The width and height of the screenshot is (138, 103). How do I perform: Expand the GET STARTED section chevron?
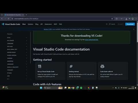tap(26, 41)
